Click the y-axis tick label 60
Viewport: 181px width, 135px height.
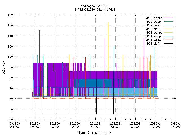point(11,78)
